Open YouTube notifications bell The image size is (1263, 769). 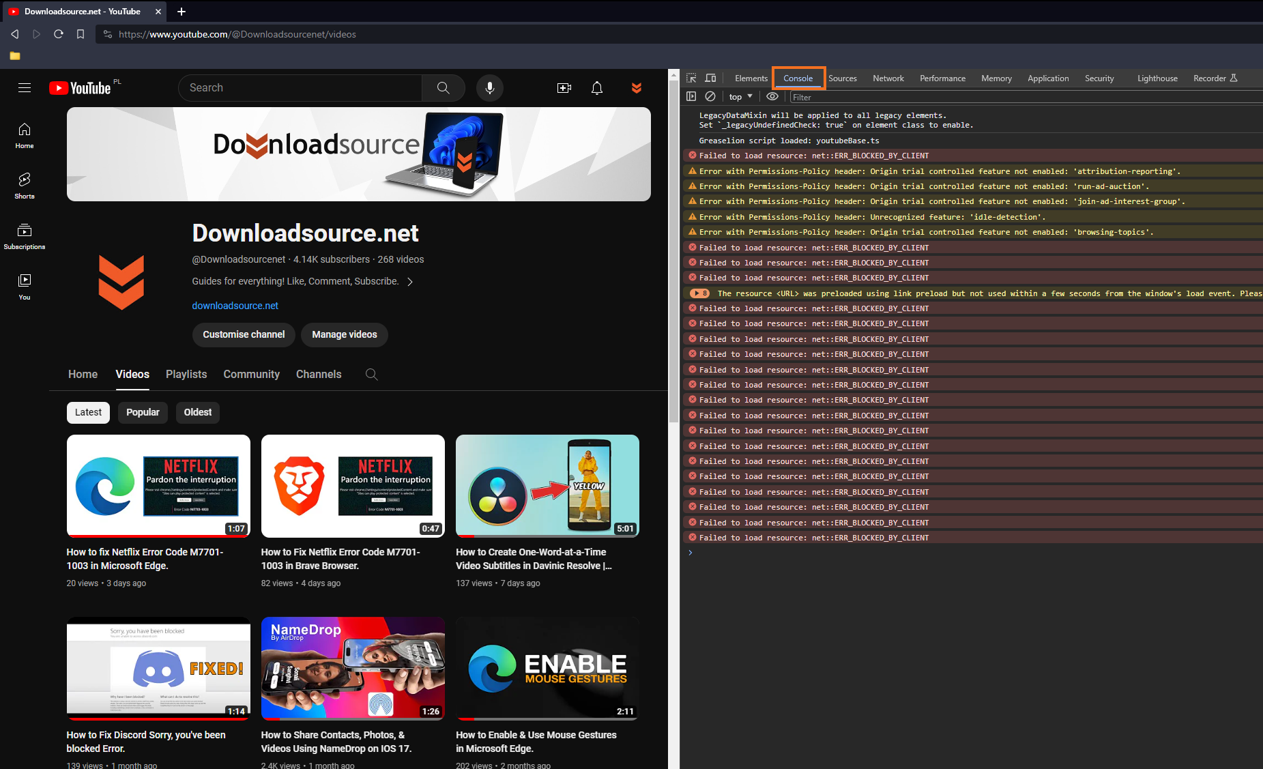click(x=597, y=88)
